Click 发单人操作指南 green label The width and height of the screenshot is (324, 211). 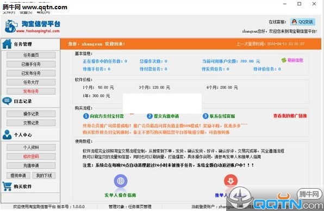120,195
